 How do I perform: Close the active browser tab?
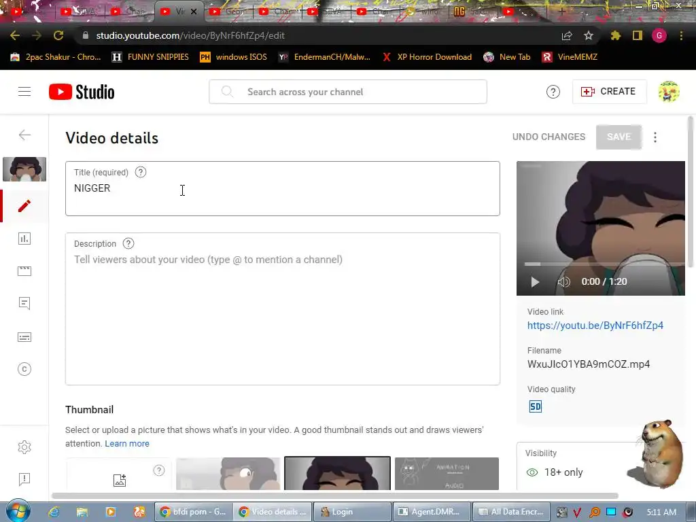tap(194, 12)
